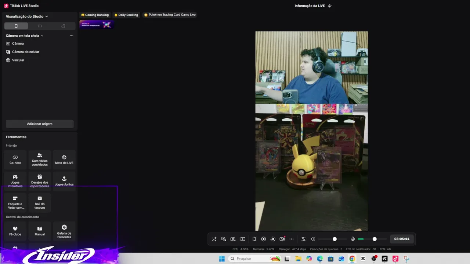Click the Carregar 4754 kbps status
Image resolution: width=470 pixels, height=264 pixels.
(292, 249)
